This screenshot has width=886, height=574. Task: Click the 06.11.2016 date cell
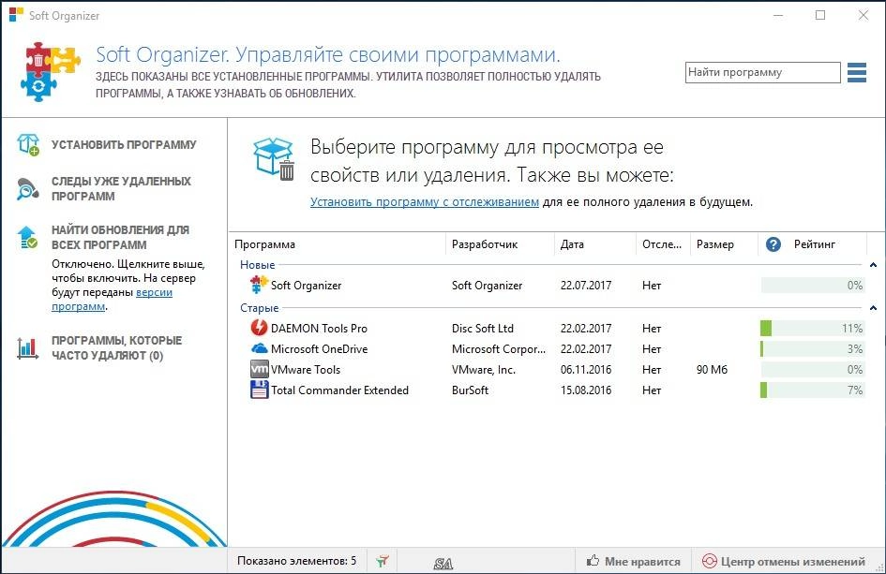(x=585, y=370)
